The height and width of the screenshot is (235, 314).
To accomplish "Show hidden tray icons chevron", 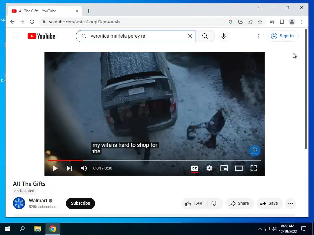I will [259, 229].
